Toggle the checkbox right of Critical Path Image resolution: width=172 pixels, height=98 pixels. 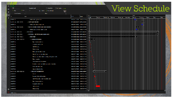tap(56, 8)
